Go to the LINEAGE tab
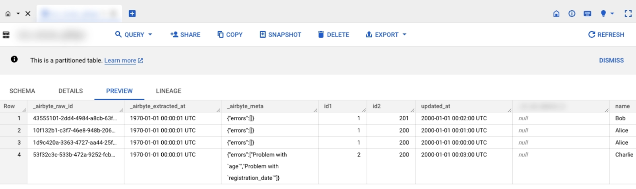This screenshot has height=189, width=636. 169,91
